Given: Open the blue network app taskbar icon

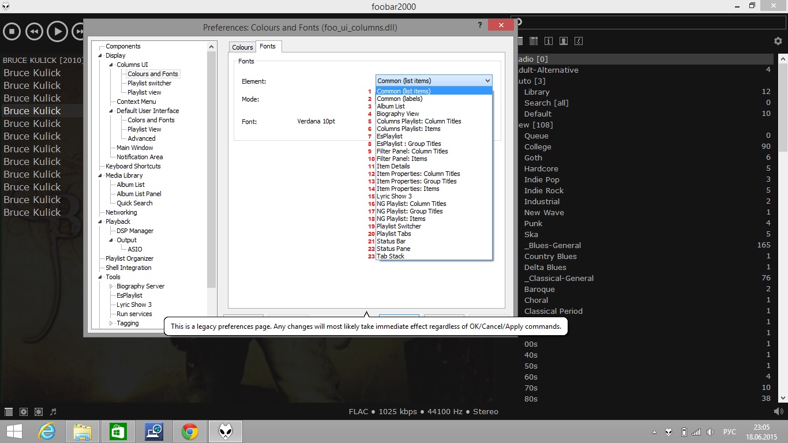Looking at the screenshot, I should click(154, 431).
